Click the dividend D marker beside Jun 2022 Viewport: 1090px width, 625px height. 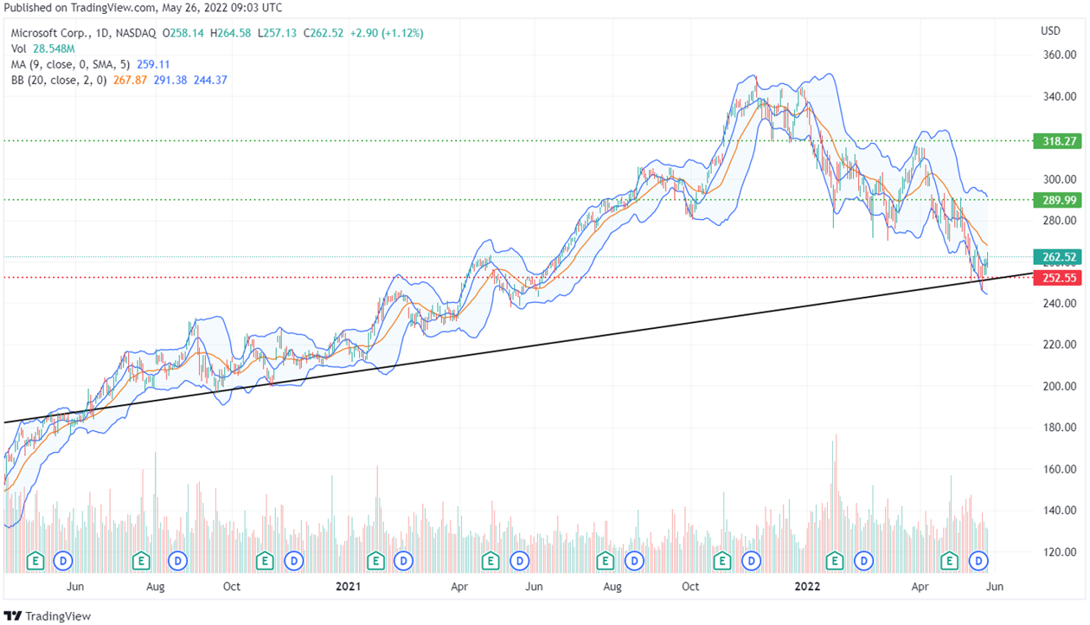(979, 562)
